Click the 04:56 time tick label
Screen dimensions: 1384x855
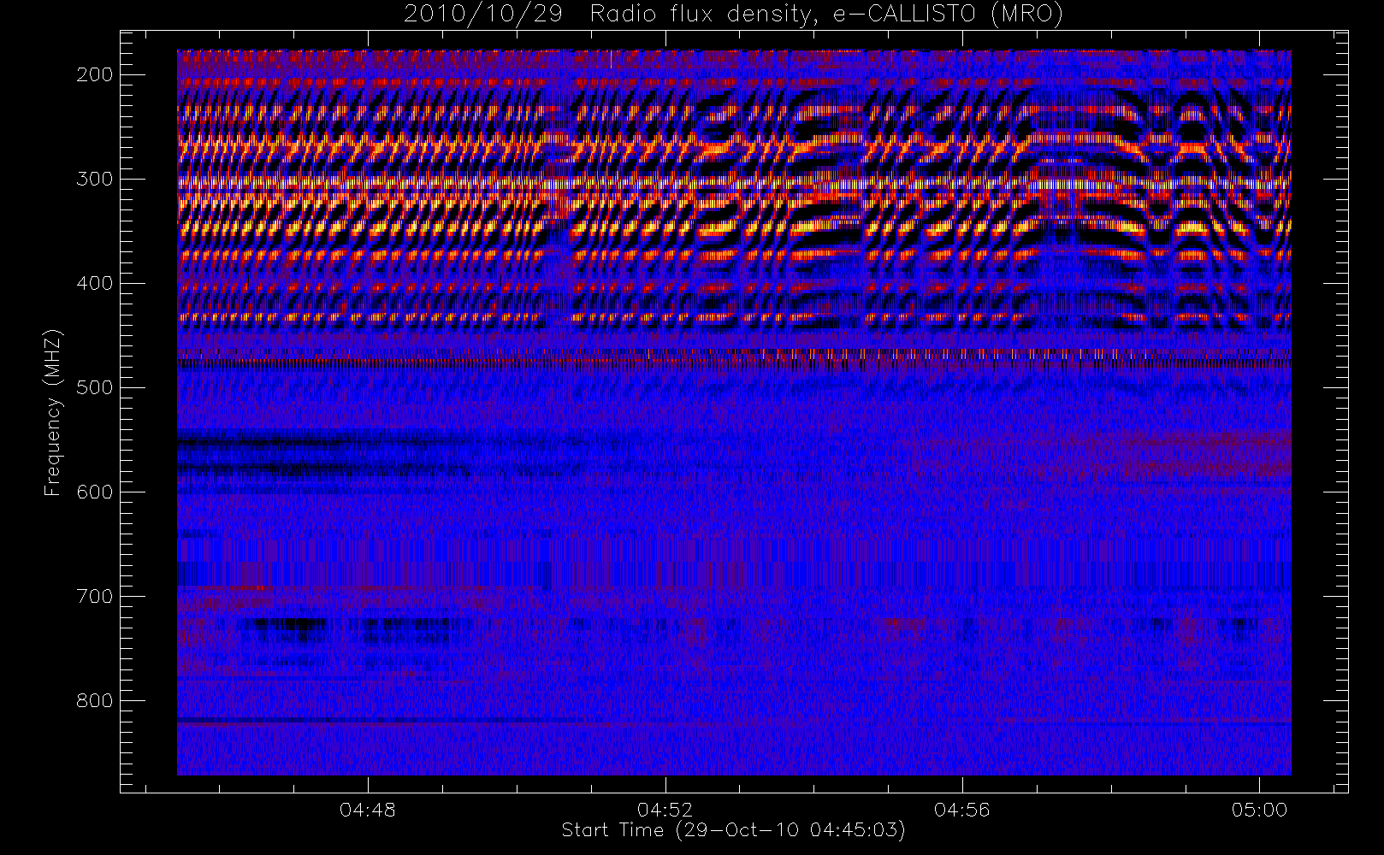tap(962, 810)
